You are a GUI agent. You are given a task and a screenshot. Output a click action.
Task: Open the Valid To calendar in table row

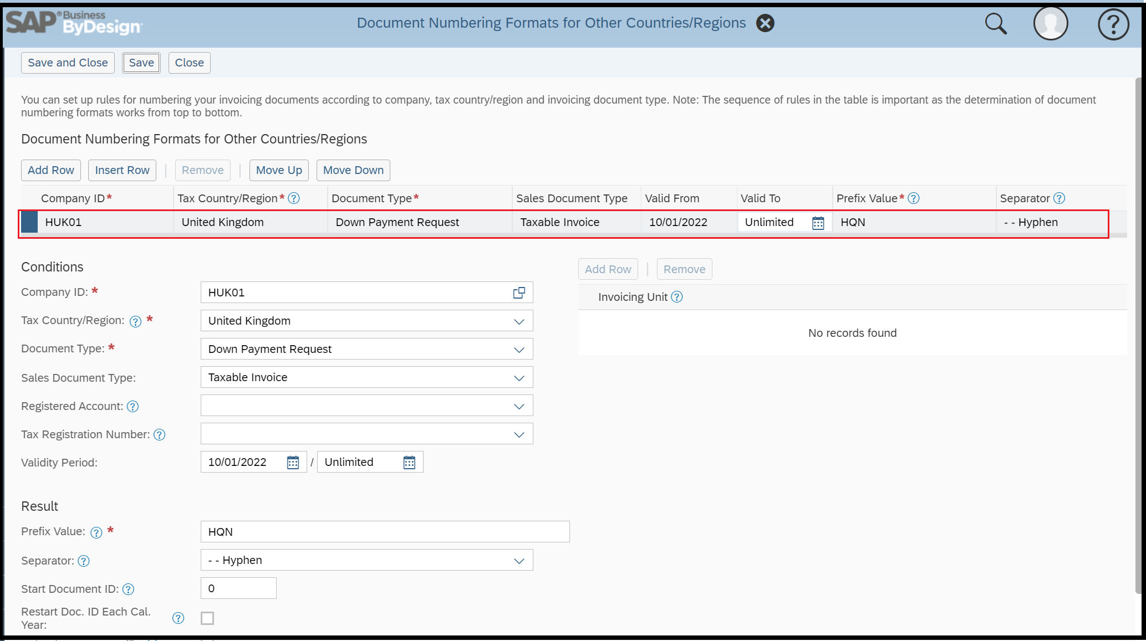pyautogui.click(x=818, y=223)
